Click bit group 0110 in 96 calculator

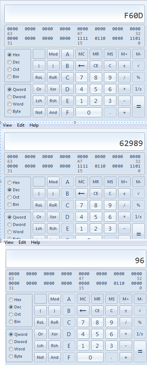pyautogui.click(x=119, y=283)
